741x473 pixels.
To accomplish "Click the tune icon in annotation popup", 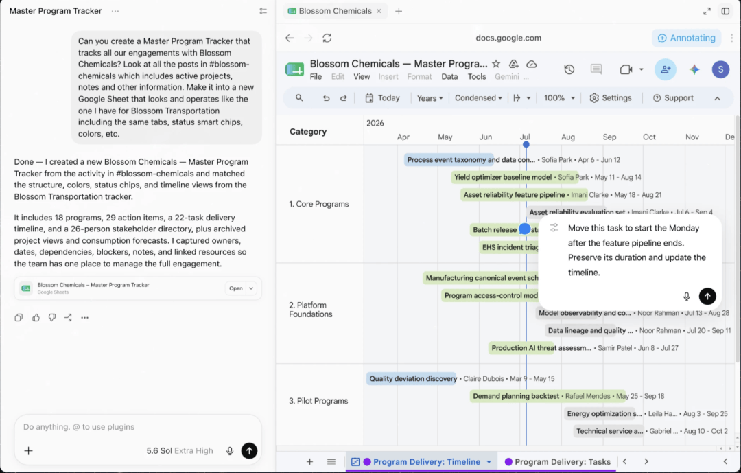I will 554,228.
